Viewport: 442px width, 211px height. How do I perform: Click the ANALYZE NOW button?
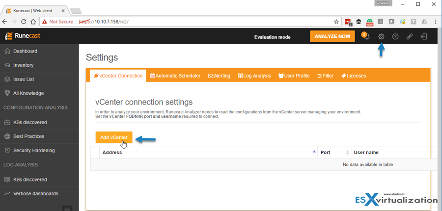click(x=332, y=36)
